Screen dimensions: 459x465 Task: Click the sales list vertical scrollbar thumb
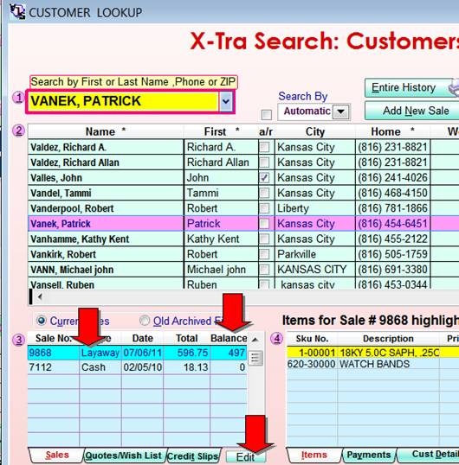255,358
